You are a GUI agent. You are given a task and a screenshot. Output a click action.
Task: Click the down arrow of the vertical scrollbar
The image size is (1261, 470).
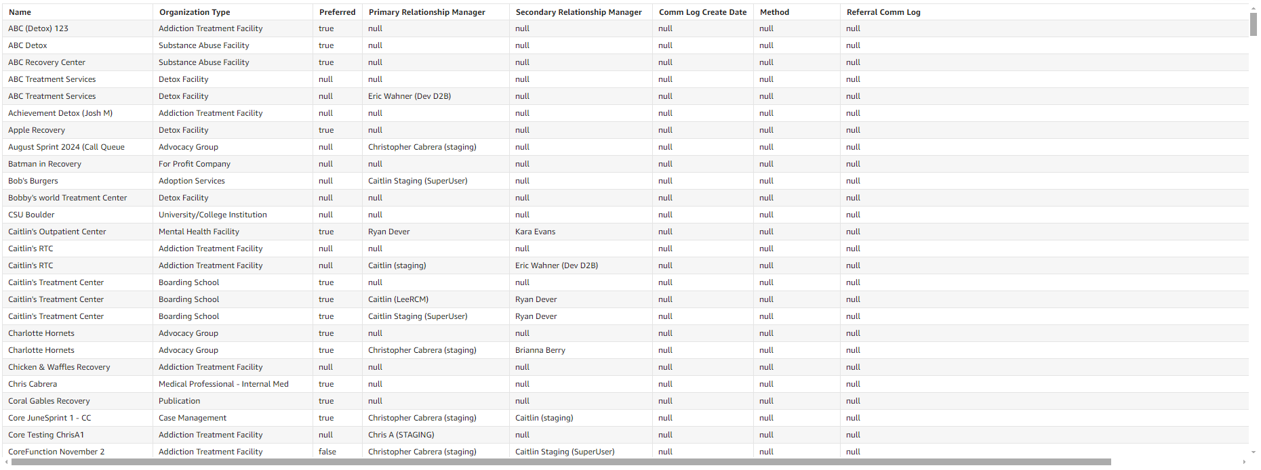(1253, 452)
